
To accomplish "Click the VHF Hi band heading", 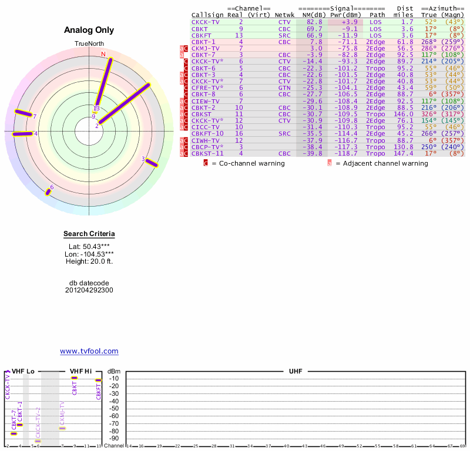I will pos(81,372).
